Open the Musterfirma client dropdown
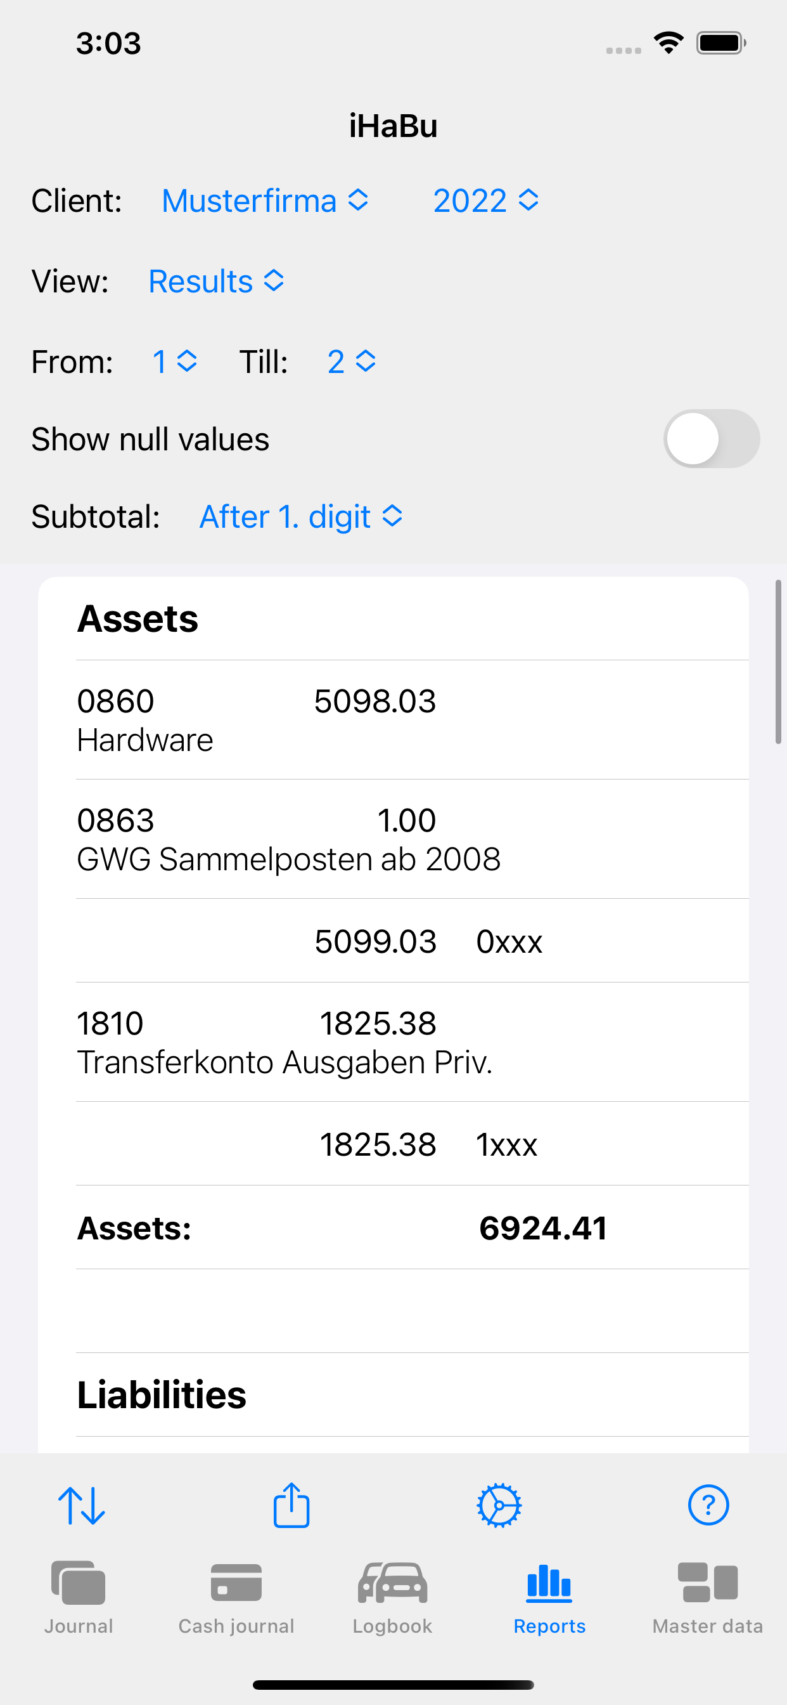The height and width of the screenshot is (1705, 787). [264, 200]
